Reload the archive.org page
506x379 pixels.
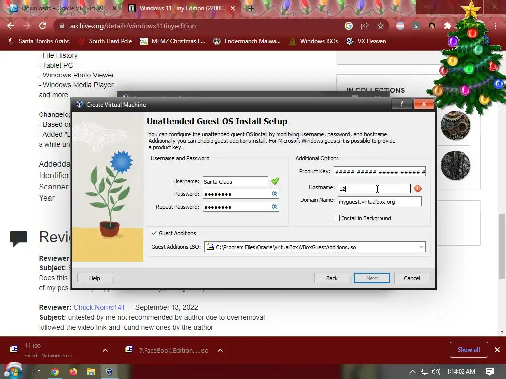tap(42, 26)
